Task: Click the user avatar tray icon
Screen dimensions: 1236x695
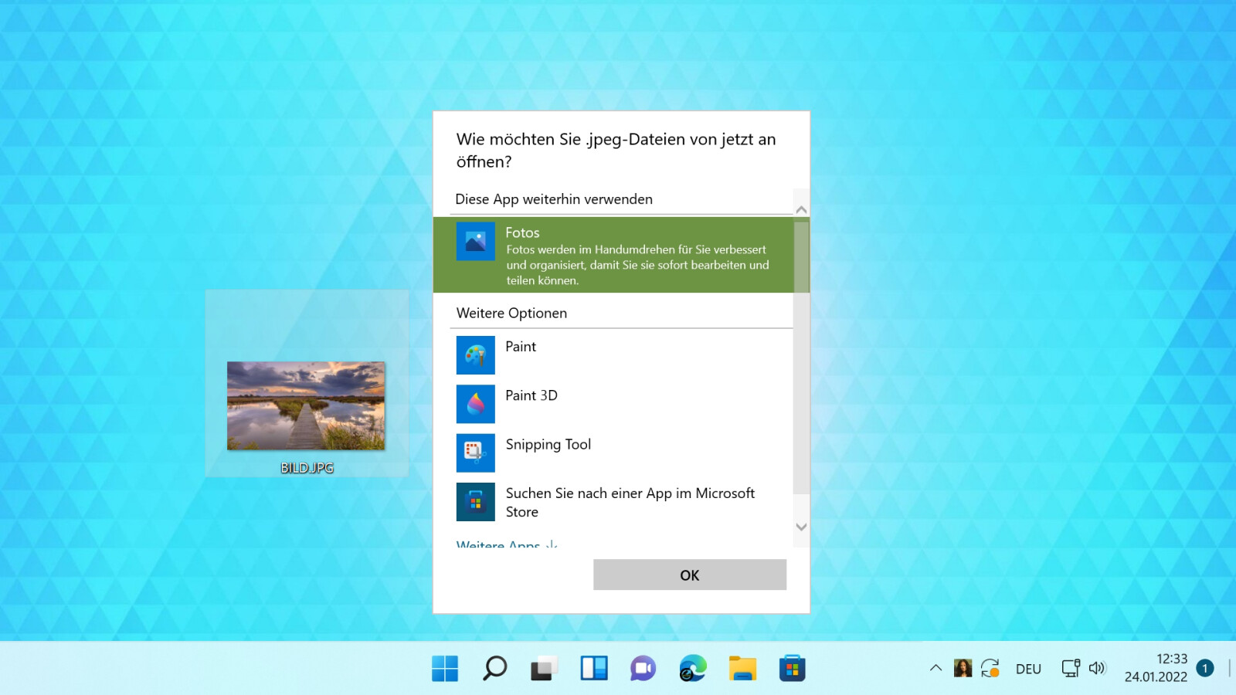Action: click(963, 668)
